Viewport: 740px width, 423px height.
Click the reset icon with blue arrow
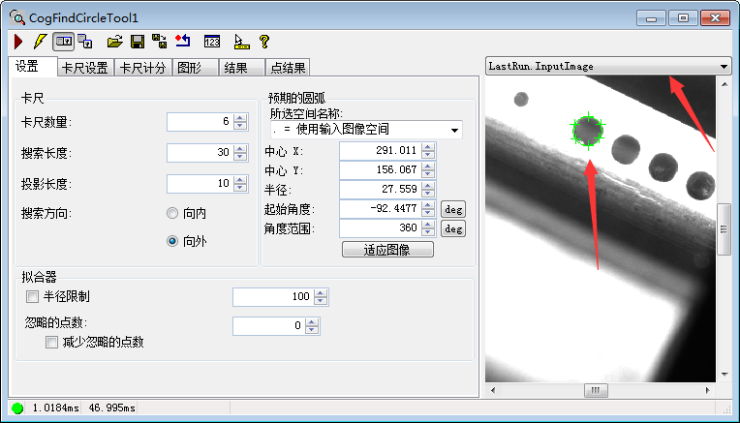coord(183,42)
